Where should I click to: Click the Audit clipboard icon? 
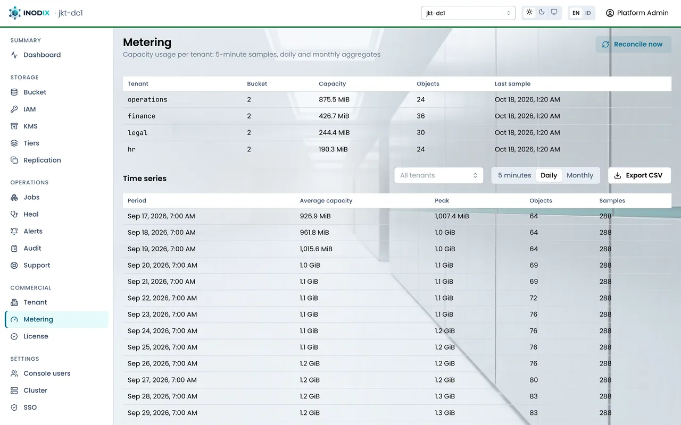pyautogui.click(x=14, y=248)
